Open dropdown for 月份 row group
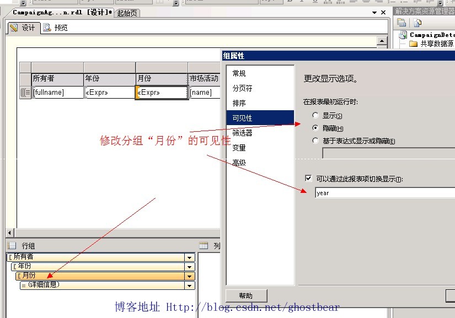The width and height of the screenshot is (455, 318). click(x=190, y=276)
